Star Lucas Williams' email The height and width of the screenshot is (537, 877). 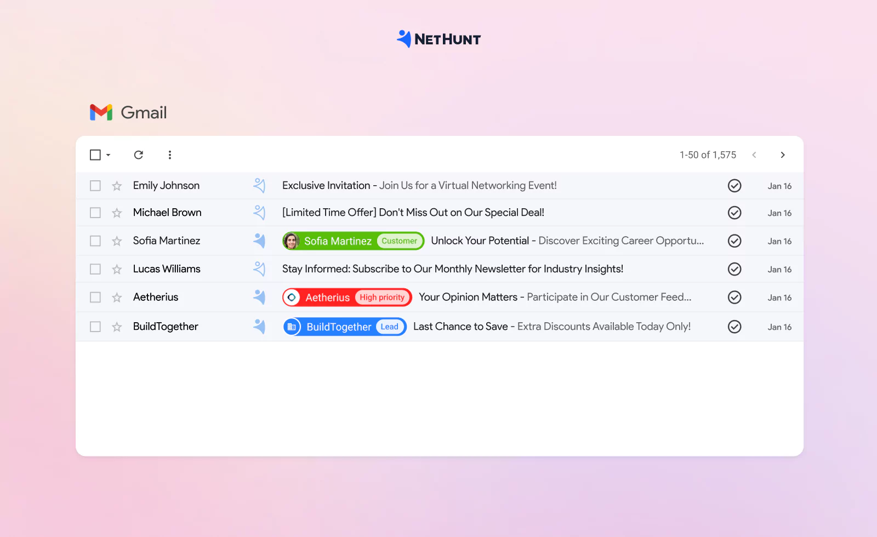pyautogui.click(x=116, y=268)
